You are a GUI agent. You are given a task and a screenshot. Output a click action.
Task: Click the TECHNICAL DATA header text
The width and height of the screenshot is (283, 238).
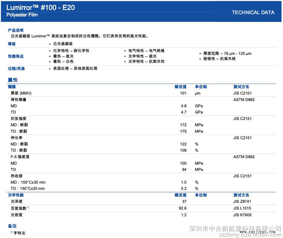[253, 12]
